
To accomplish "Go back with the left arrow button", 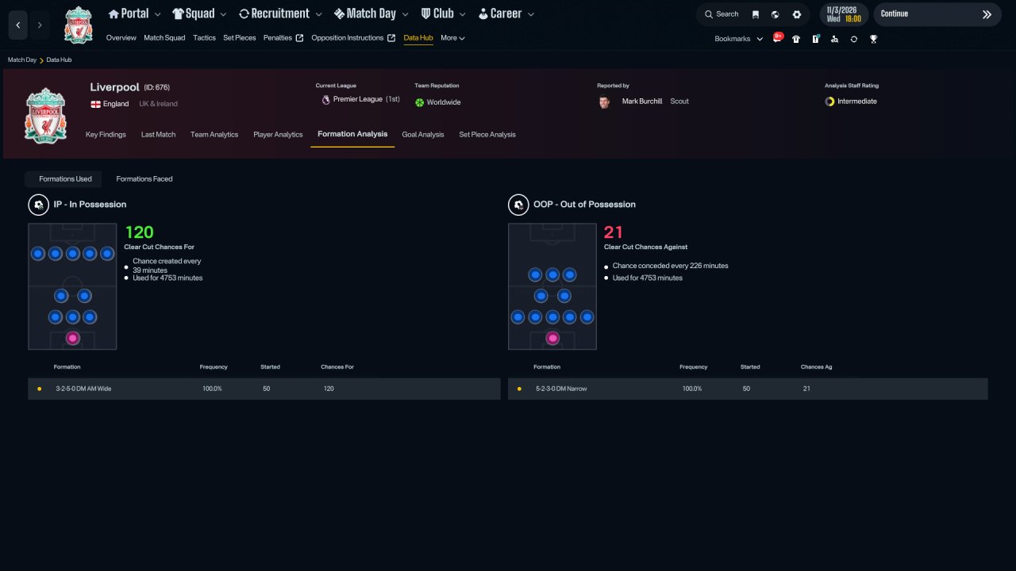I will 18,25.
